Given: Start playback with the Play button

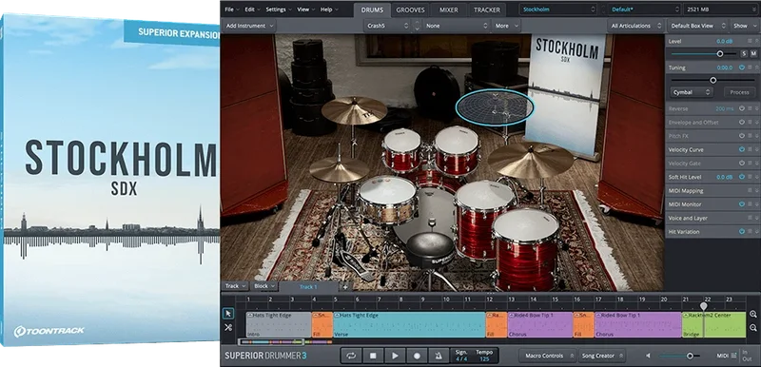Looking at the screenshot, I should click(x=395, y=356).
